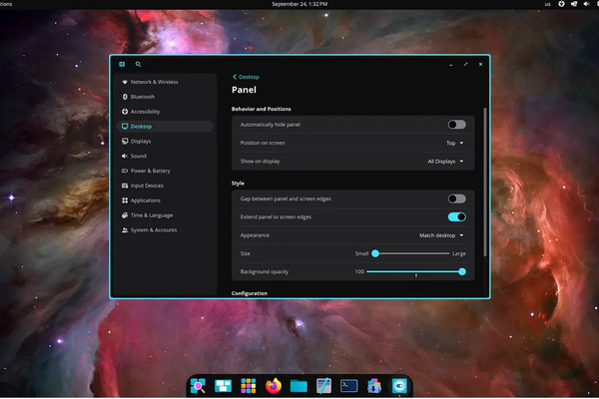This screenshot has width=599, height=399.
Task: Go back via Desktop breadcrumb link
Action: click(246, 77)
